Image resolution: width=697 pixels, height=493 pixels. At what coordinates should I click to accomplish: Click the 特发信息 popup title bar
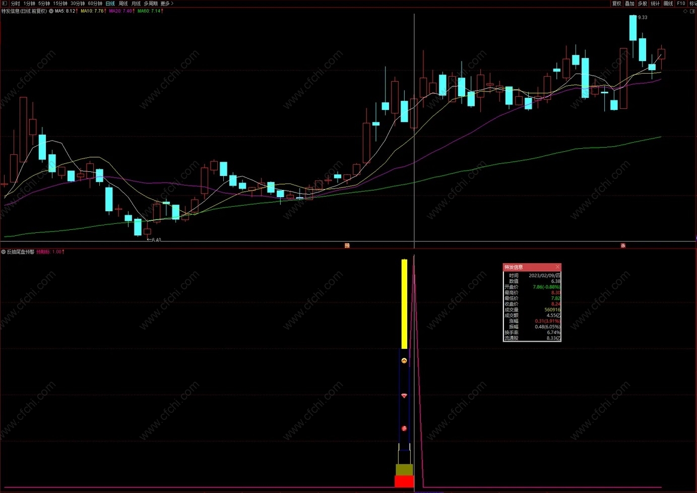[532, 267]
